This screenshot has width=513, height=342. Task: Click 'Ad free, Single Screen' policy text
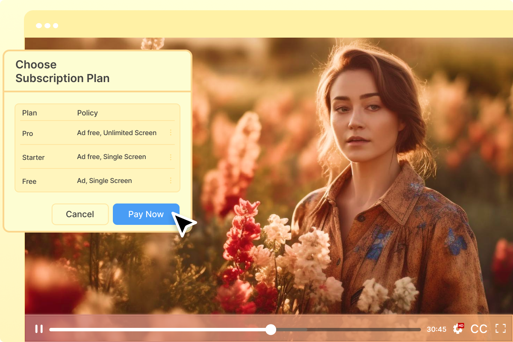coord(112,157)
